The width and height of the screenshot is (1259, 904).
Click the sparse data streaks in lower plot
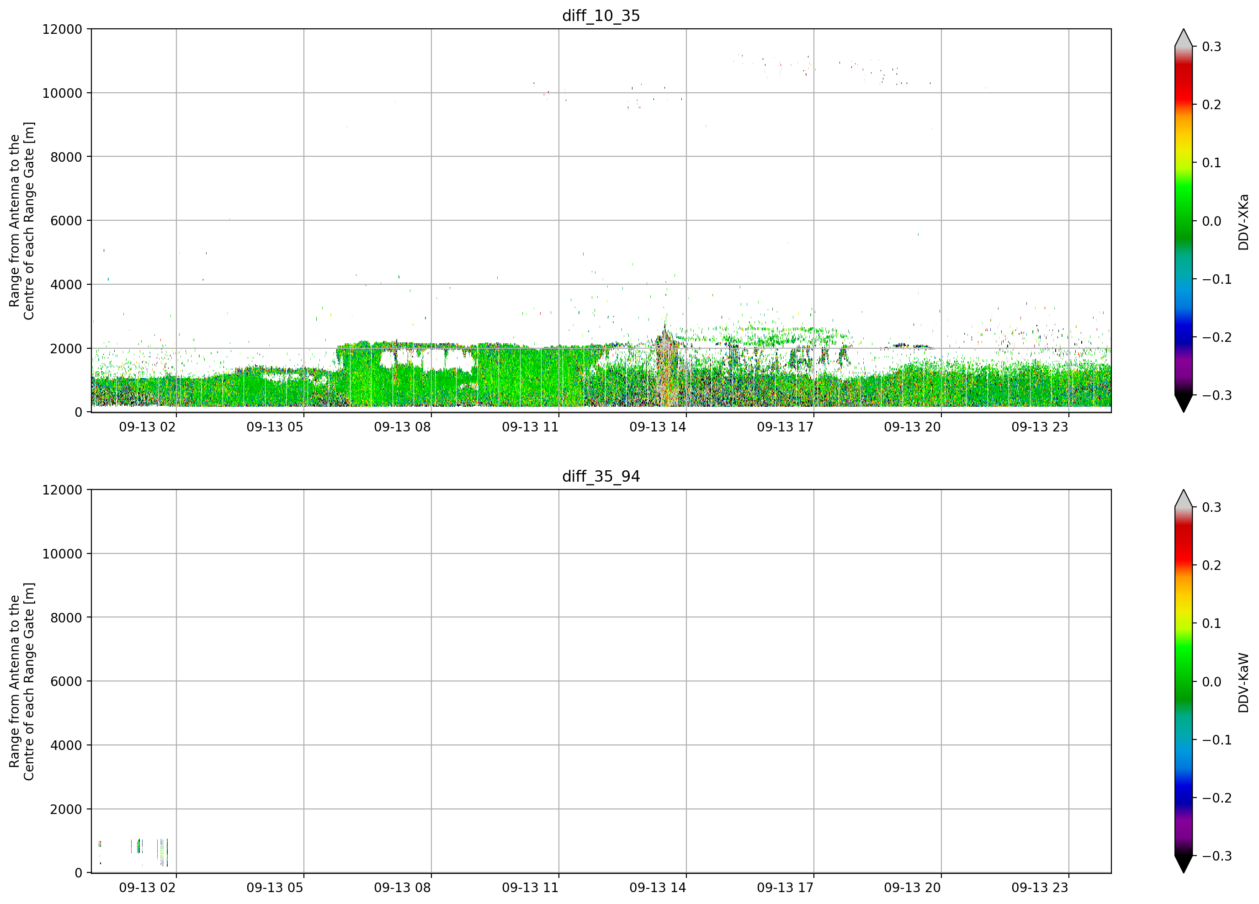(x=133, y=852)
